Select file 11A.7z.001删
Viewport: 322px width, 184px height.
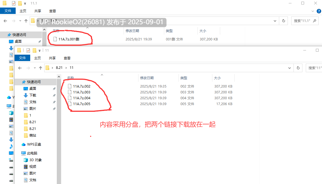(69, 39)
